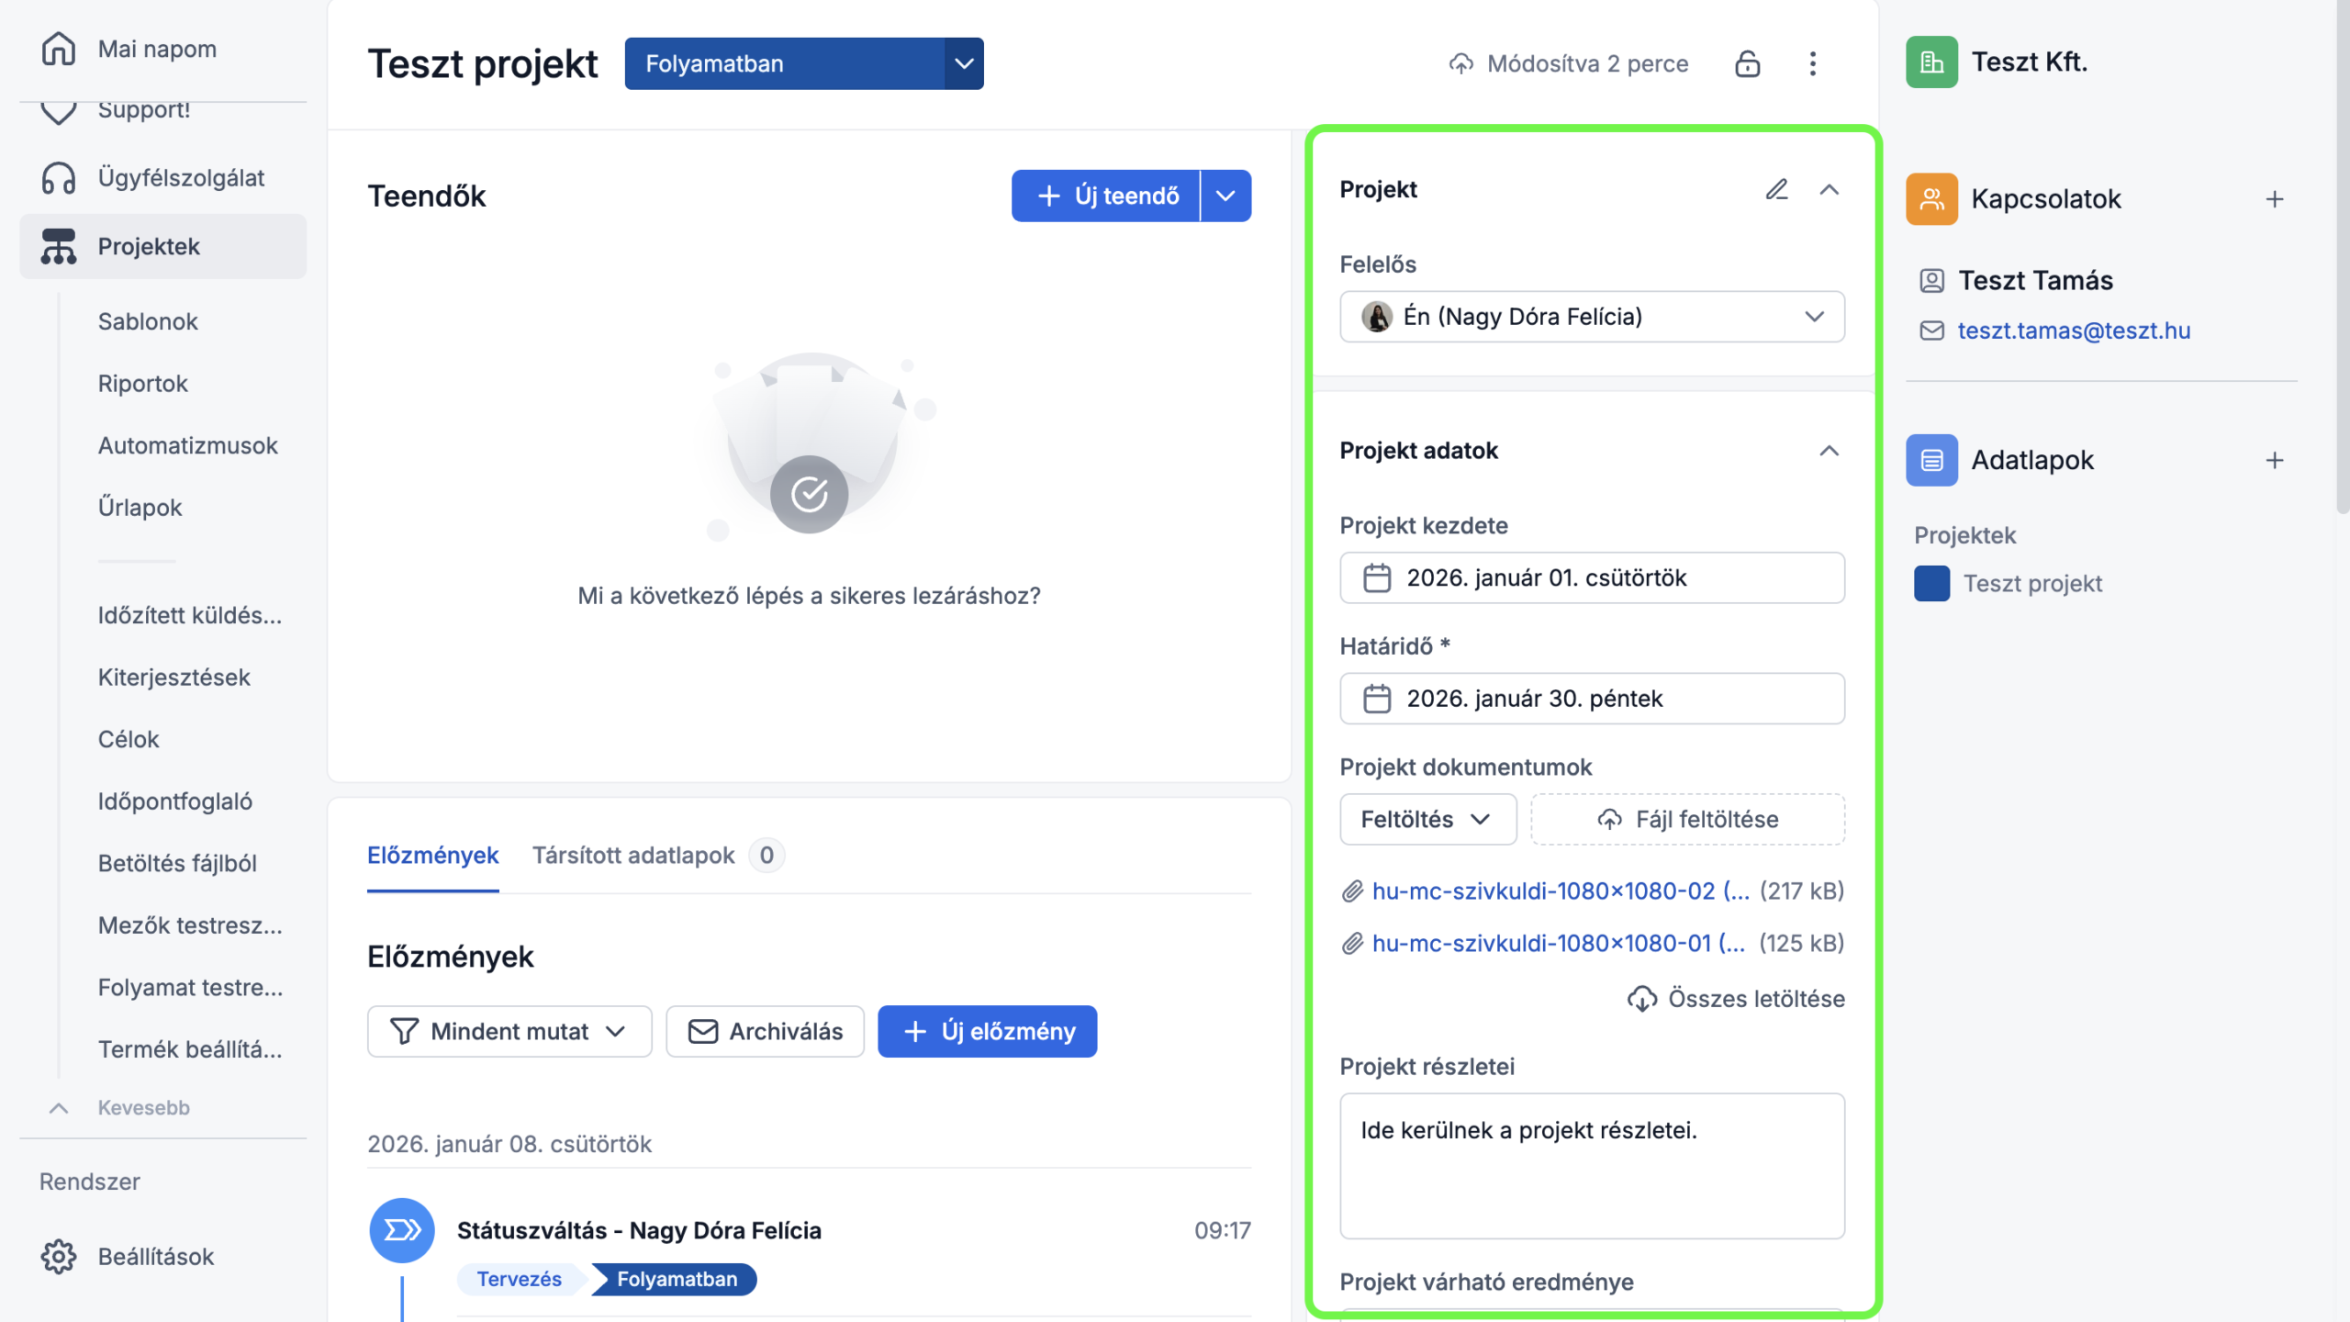Screen dimensions: 2350x1322
Task: Click the Teszt Kft. company icon
Action: coord(1931,62)
